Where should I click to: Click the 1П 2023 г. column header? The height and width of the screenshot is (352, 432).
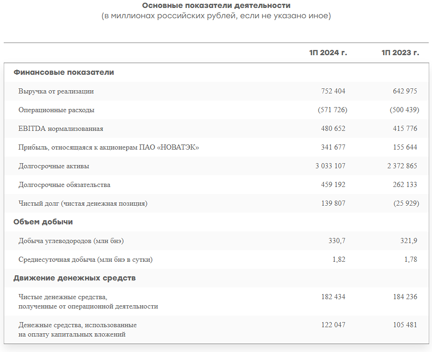point(400,52)
